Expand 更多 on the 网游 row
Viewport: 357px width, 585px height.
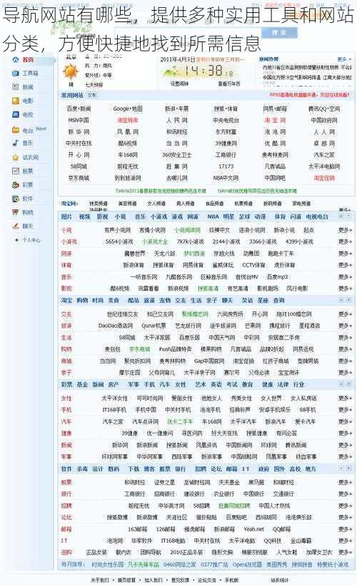[x=345, y=254]
